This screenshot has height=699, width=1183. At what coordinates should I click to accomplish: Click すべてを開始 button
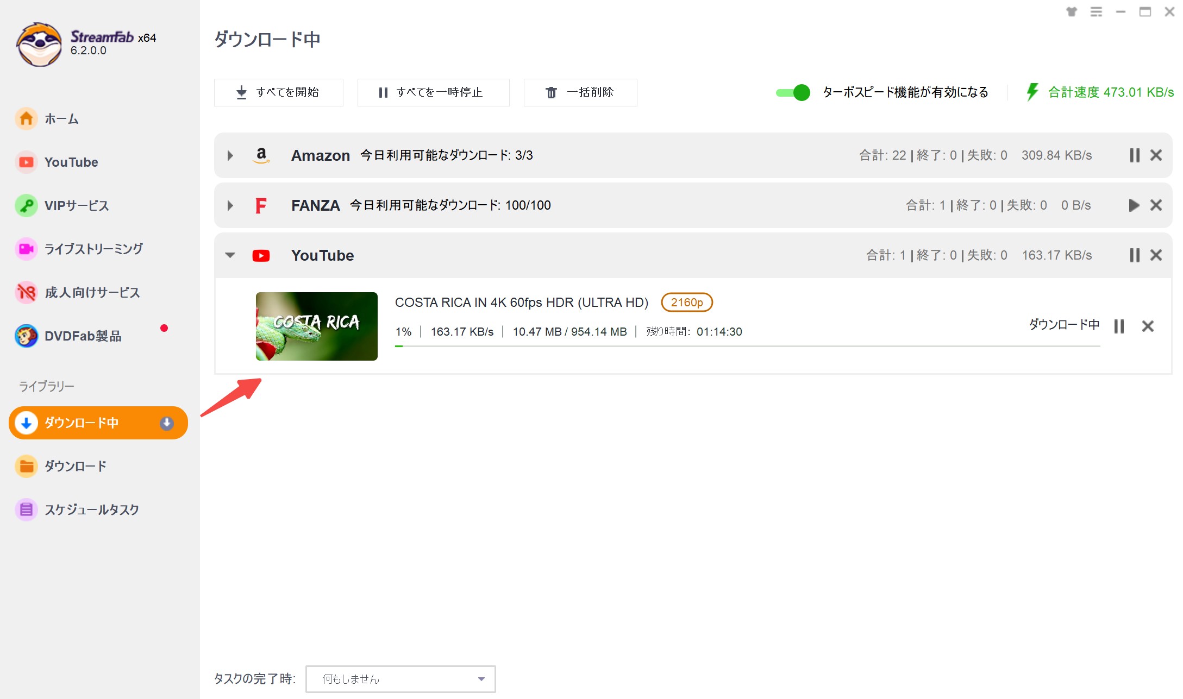(279, 92)
